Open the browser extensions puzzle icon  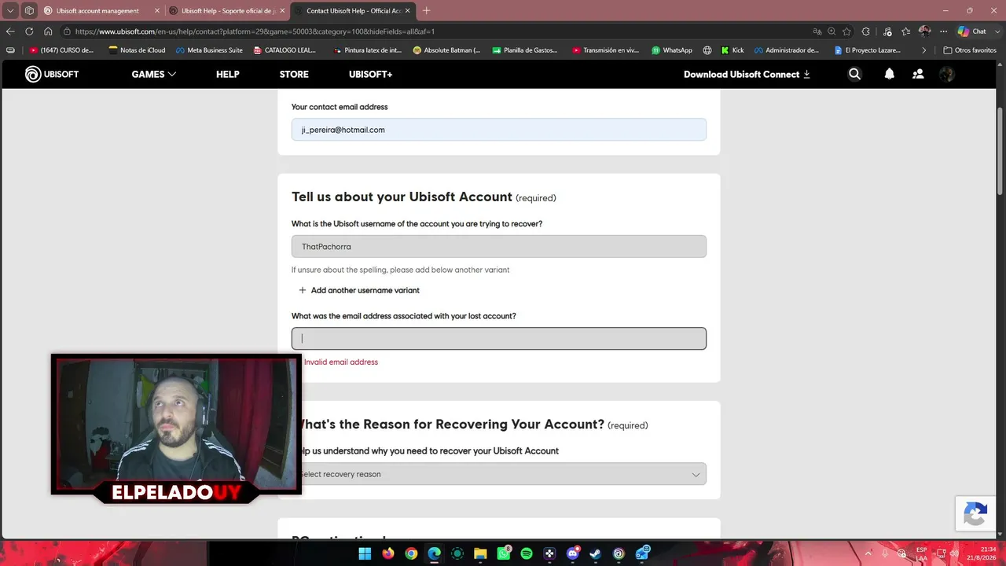click(x=866, y=31)
